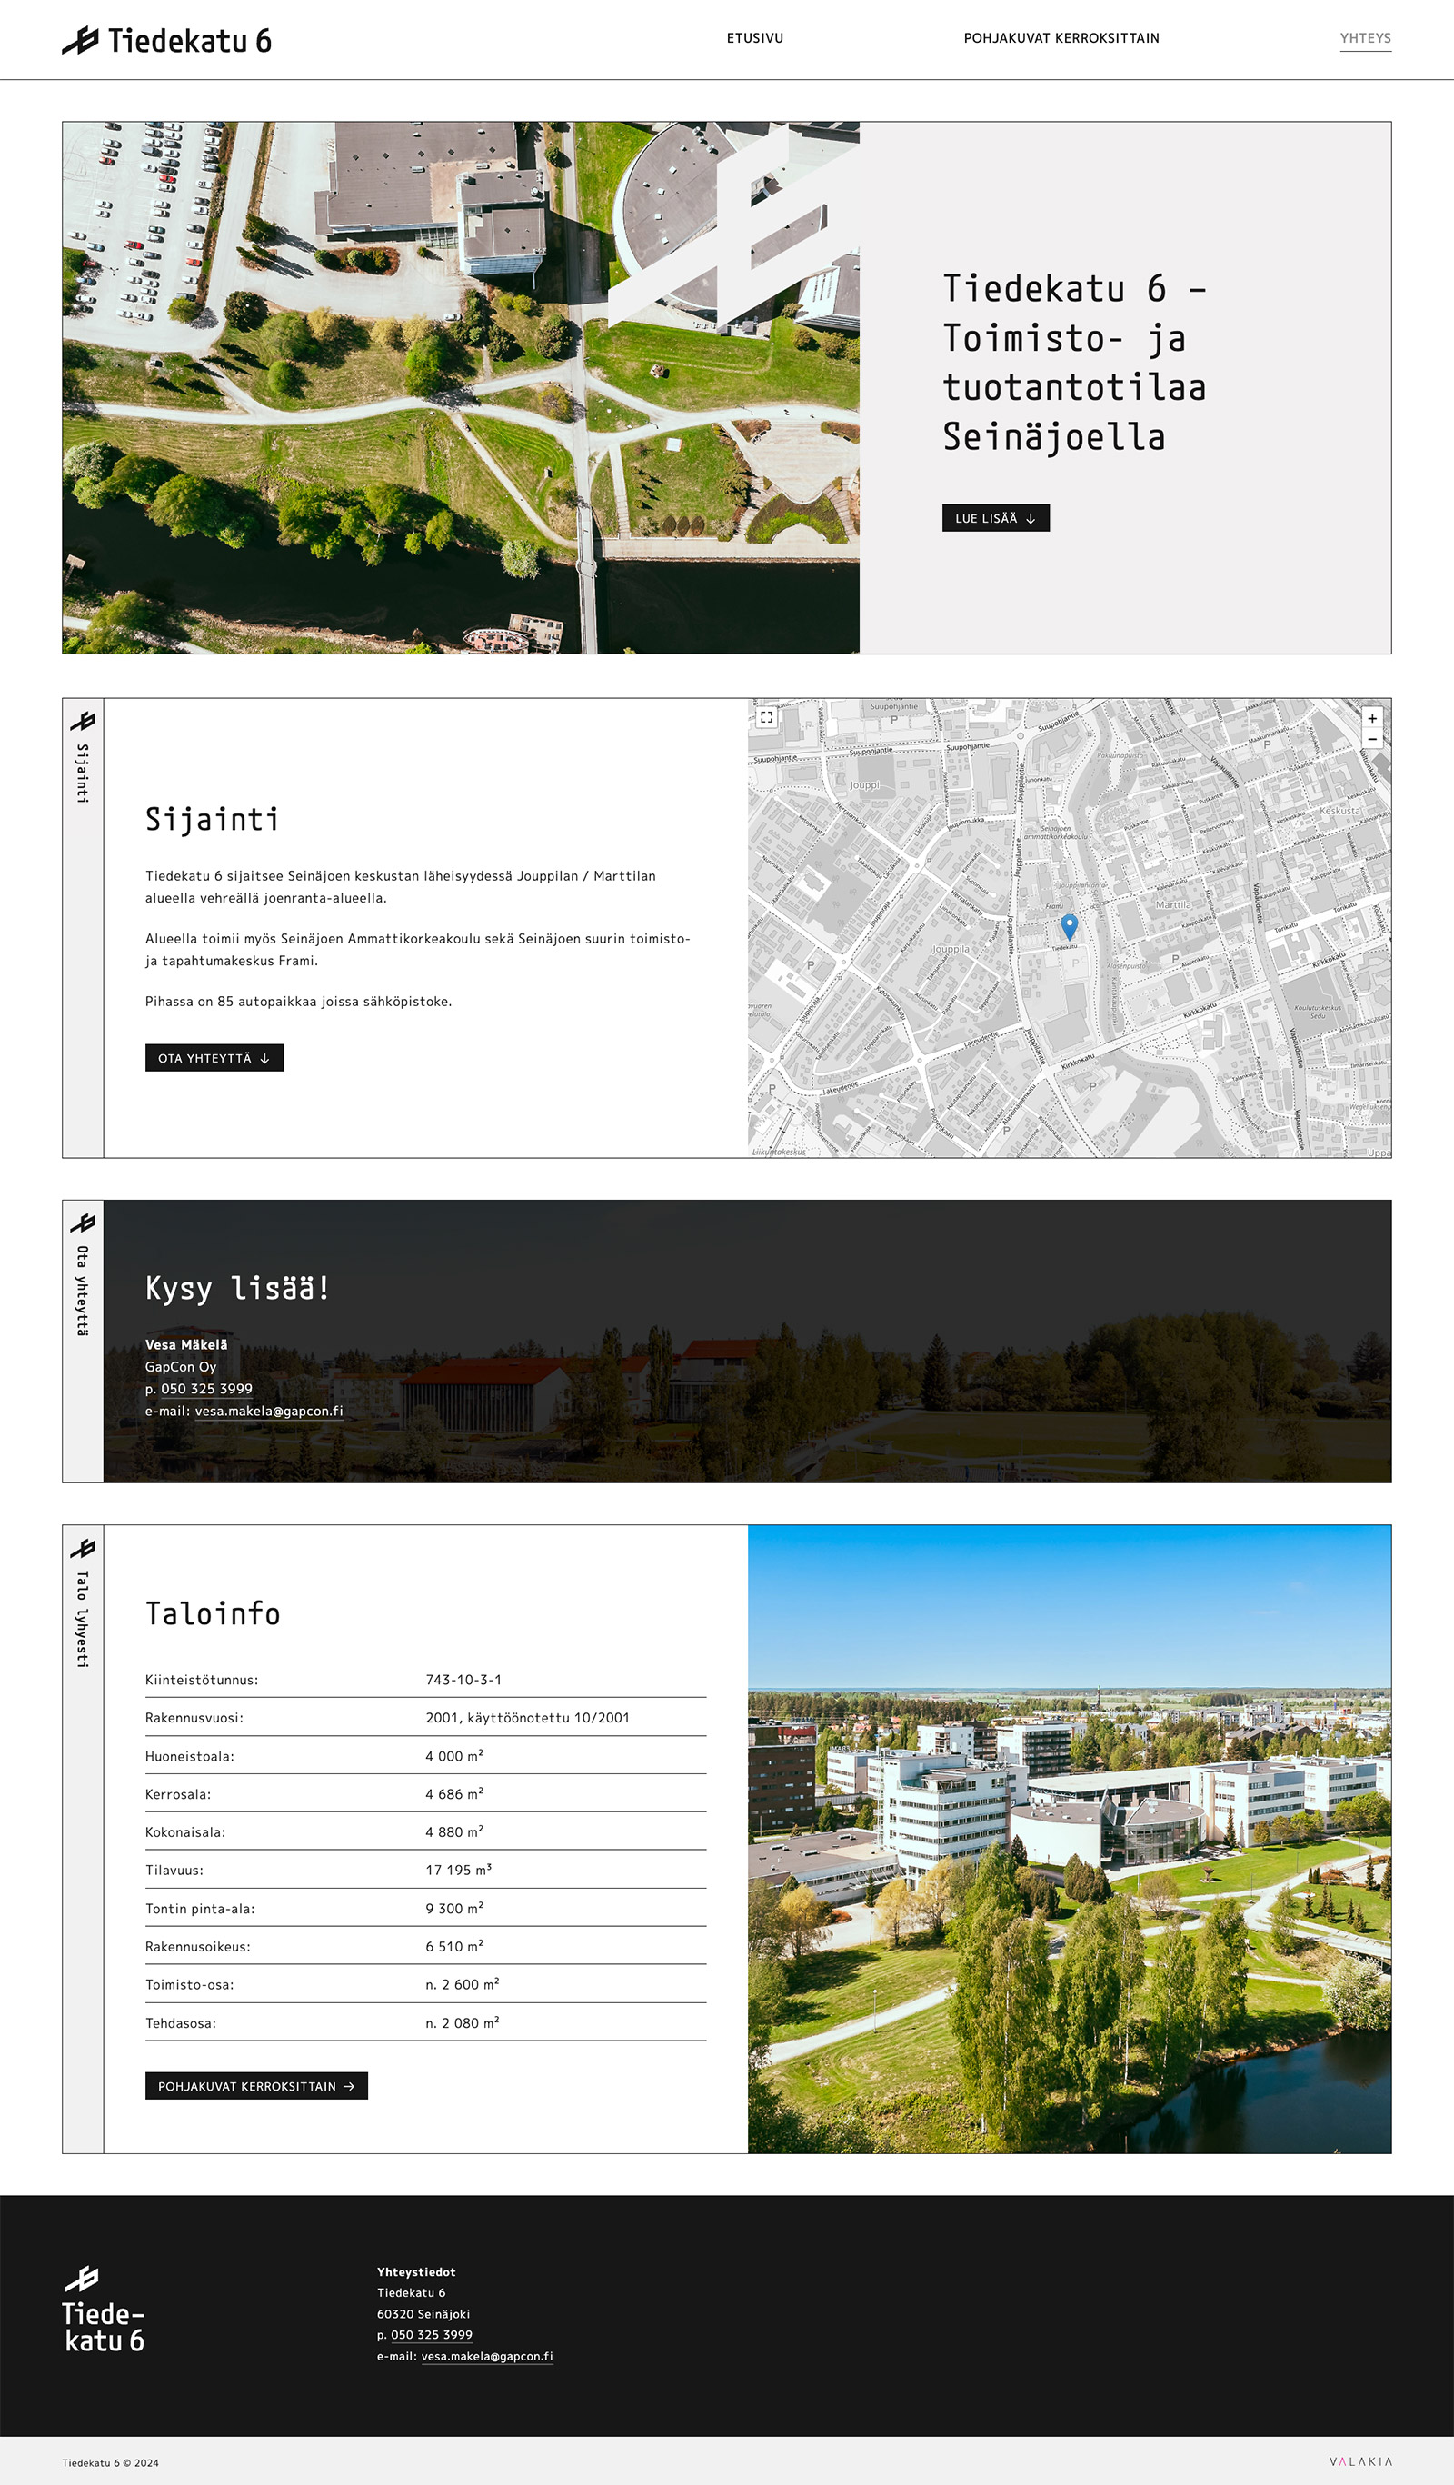The width and height of the screenshot is (1454, 2485).
Task: Click the Talo lyhyesti side tab icon
Action: [83, 1548]
